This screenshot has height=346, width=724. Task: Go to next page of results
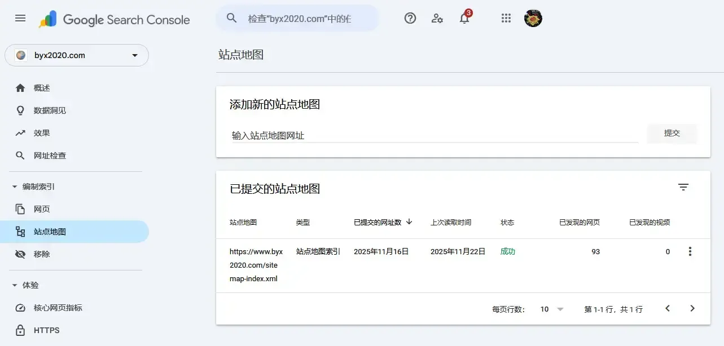pos(692,309)
